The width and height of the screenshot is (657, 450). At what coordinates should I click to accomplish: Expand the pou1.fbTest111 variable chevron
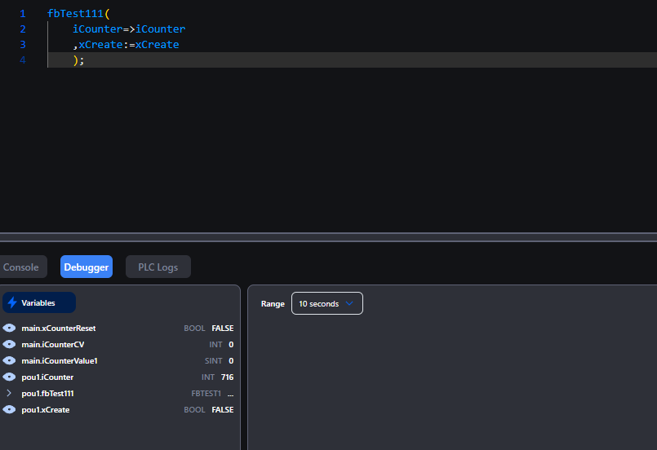pos(9,393)
